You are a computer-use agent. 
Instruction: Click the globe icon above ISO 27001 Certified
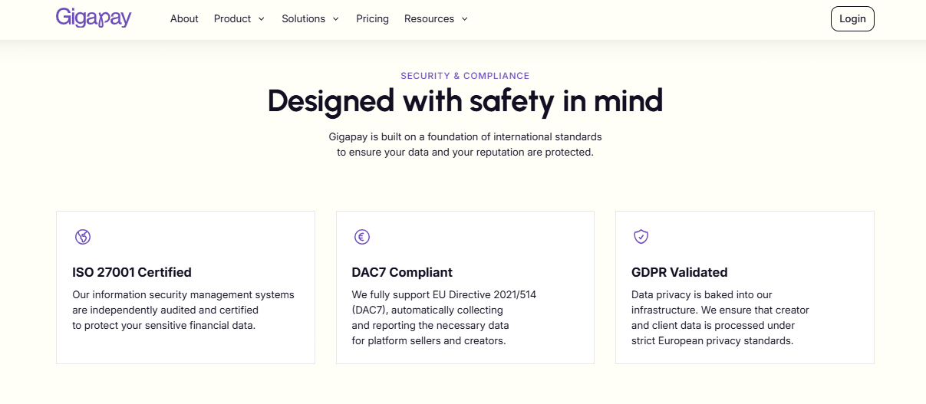coord(83,237)
